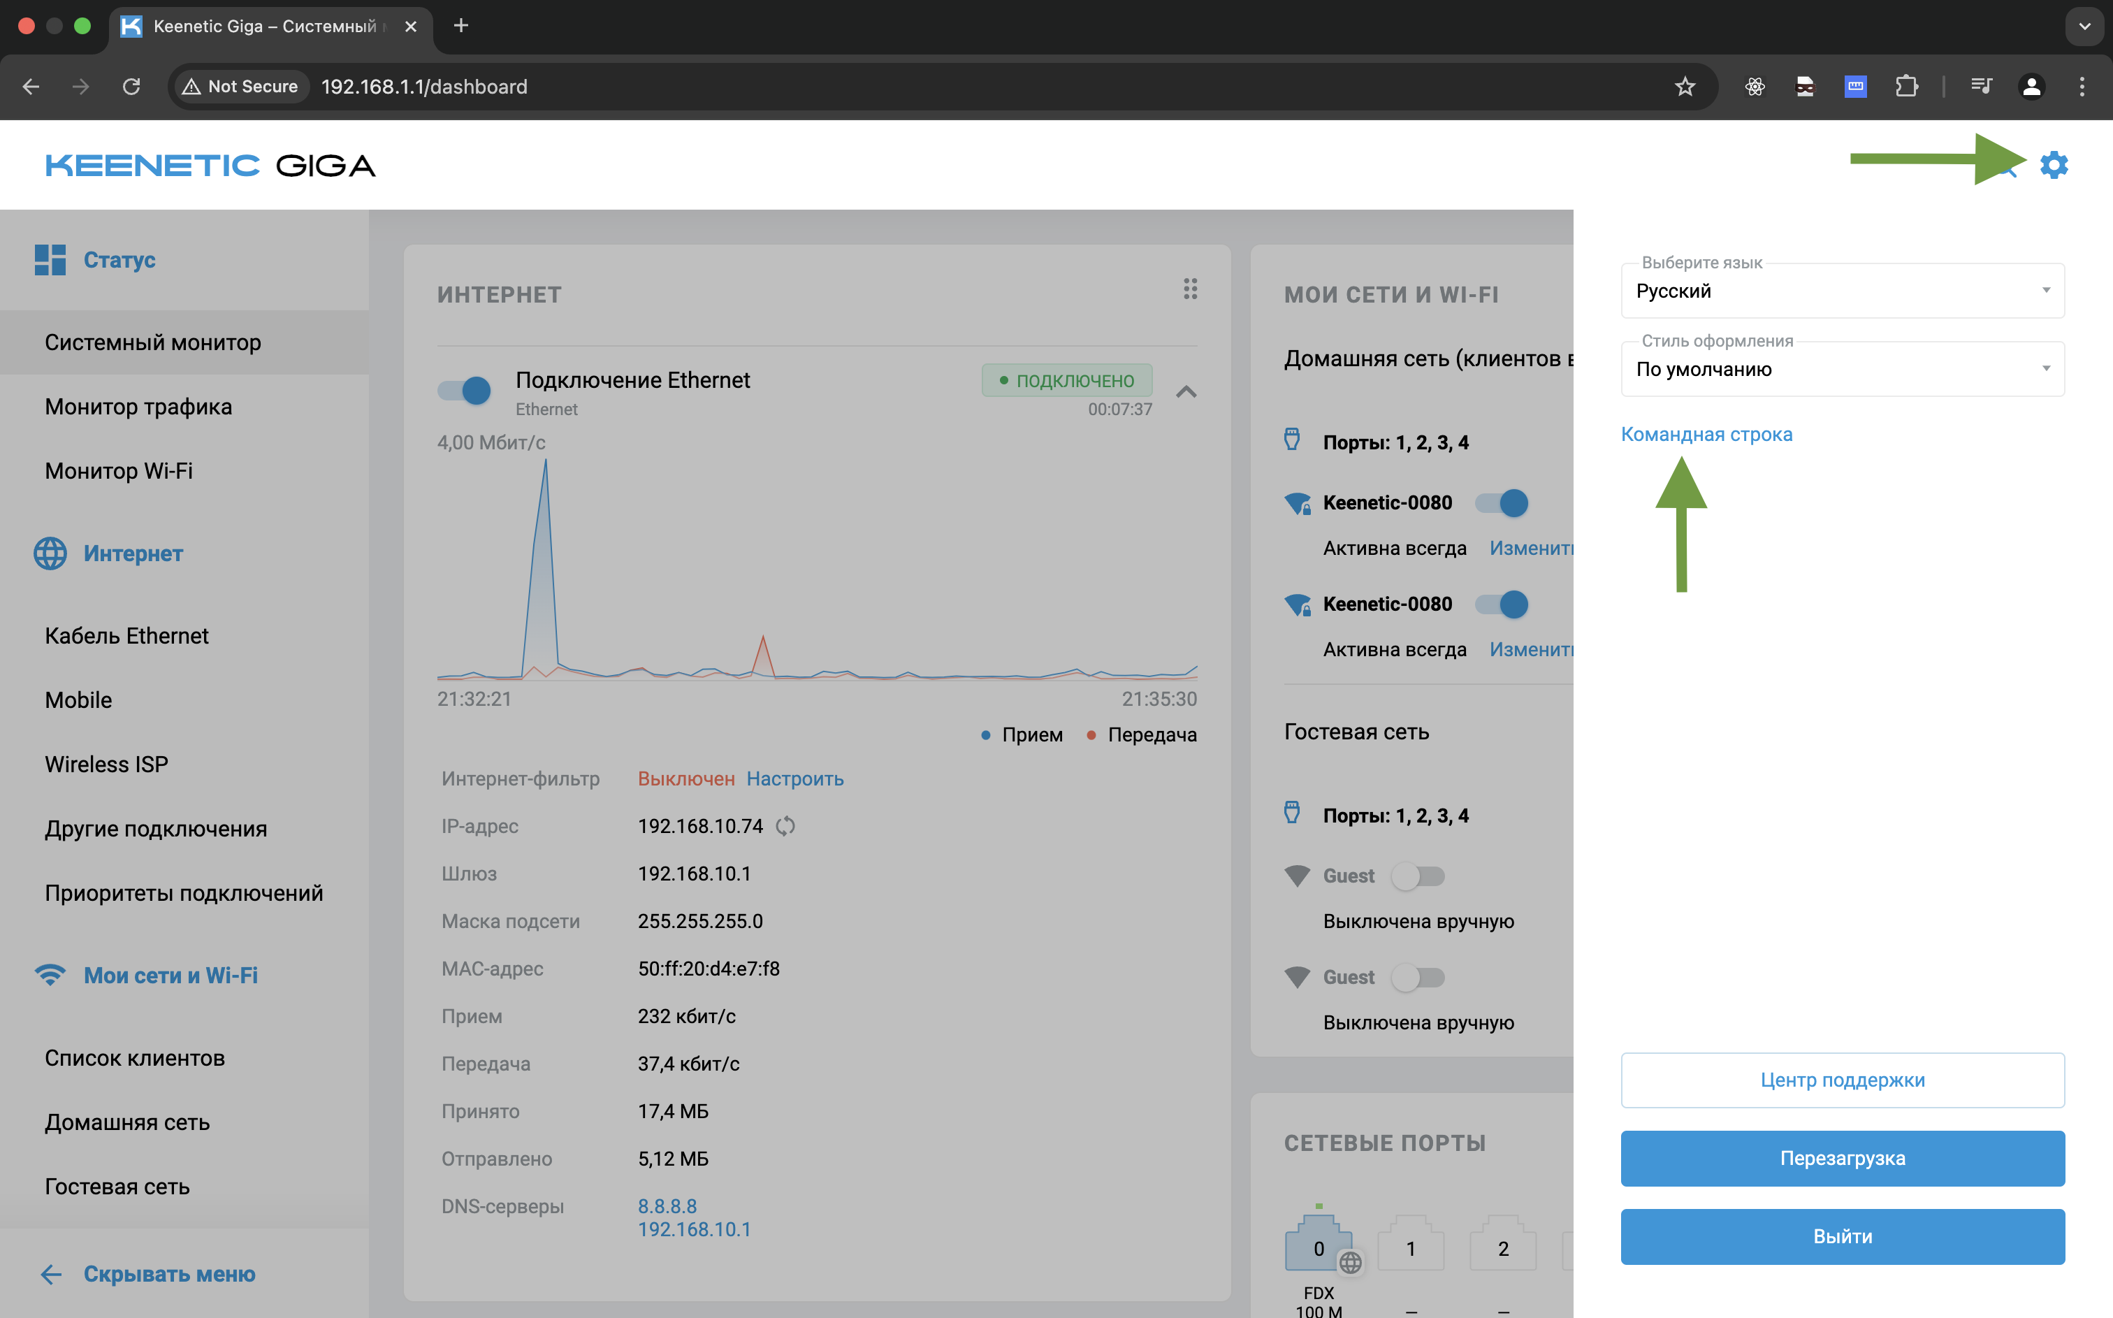Open the Выберите язык dropdown
This screenshot has height=1318, width=2113.
[x=1841, y=291]
